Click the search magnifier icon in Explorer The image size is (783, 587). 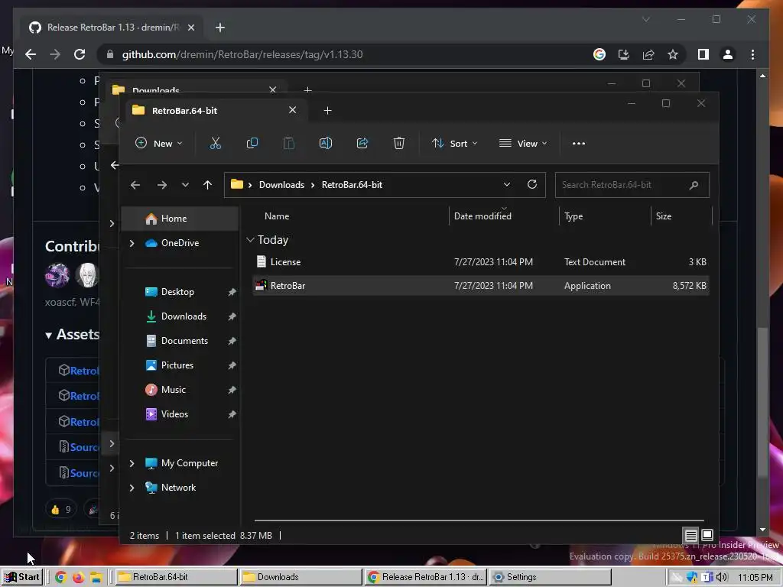(694, 185)
